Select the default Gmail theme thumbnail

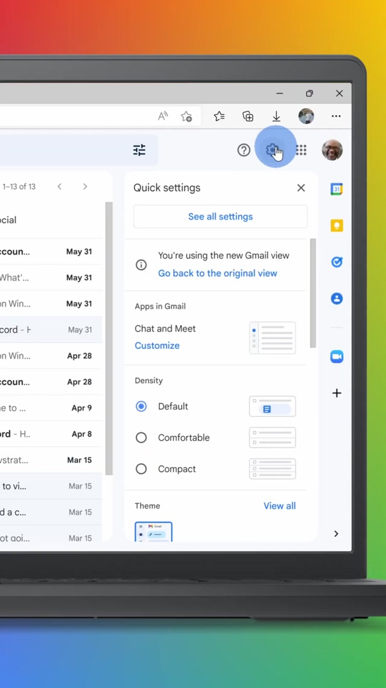[153, 531]
